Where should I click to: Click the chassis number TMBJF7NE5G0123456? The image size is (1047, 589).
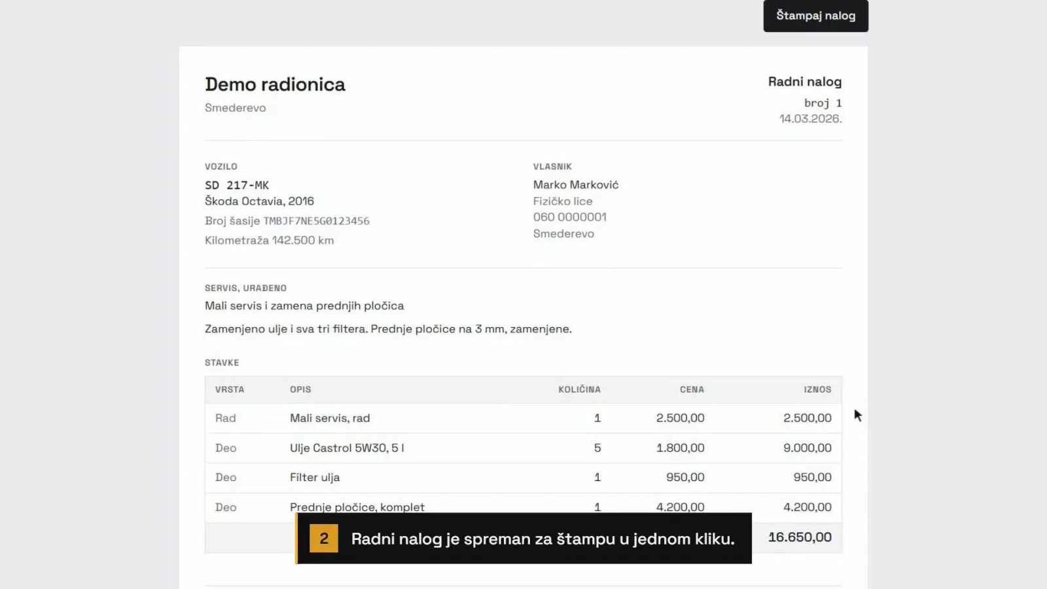316,221
